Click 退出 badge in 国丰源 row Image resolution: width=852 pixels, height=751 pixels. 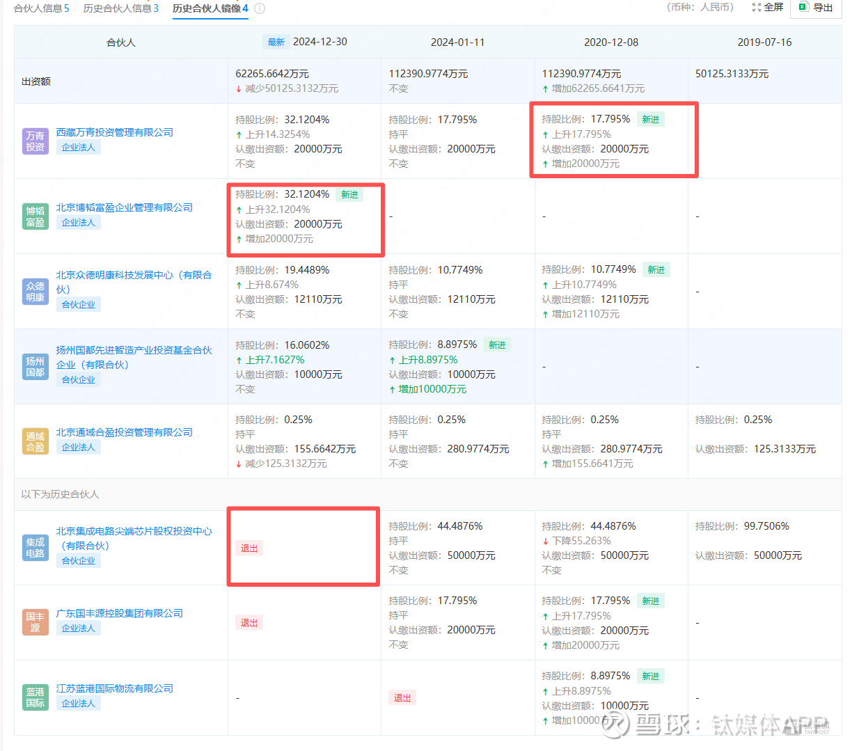[249, 623]
